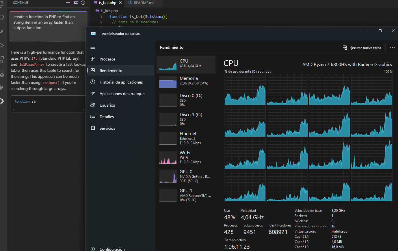This screenshot has width=398, height=251.
Task: Select the Wi-Fi performance item
Action: click(186, 157)
